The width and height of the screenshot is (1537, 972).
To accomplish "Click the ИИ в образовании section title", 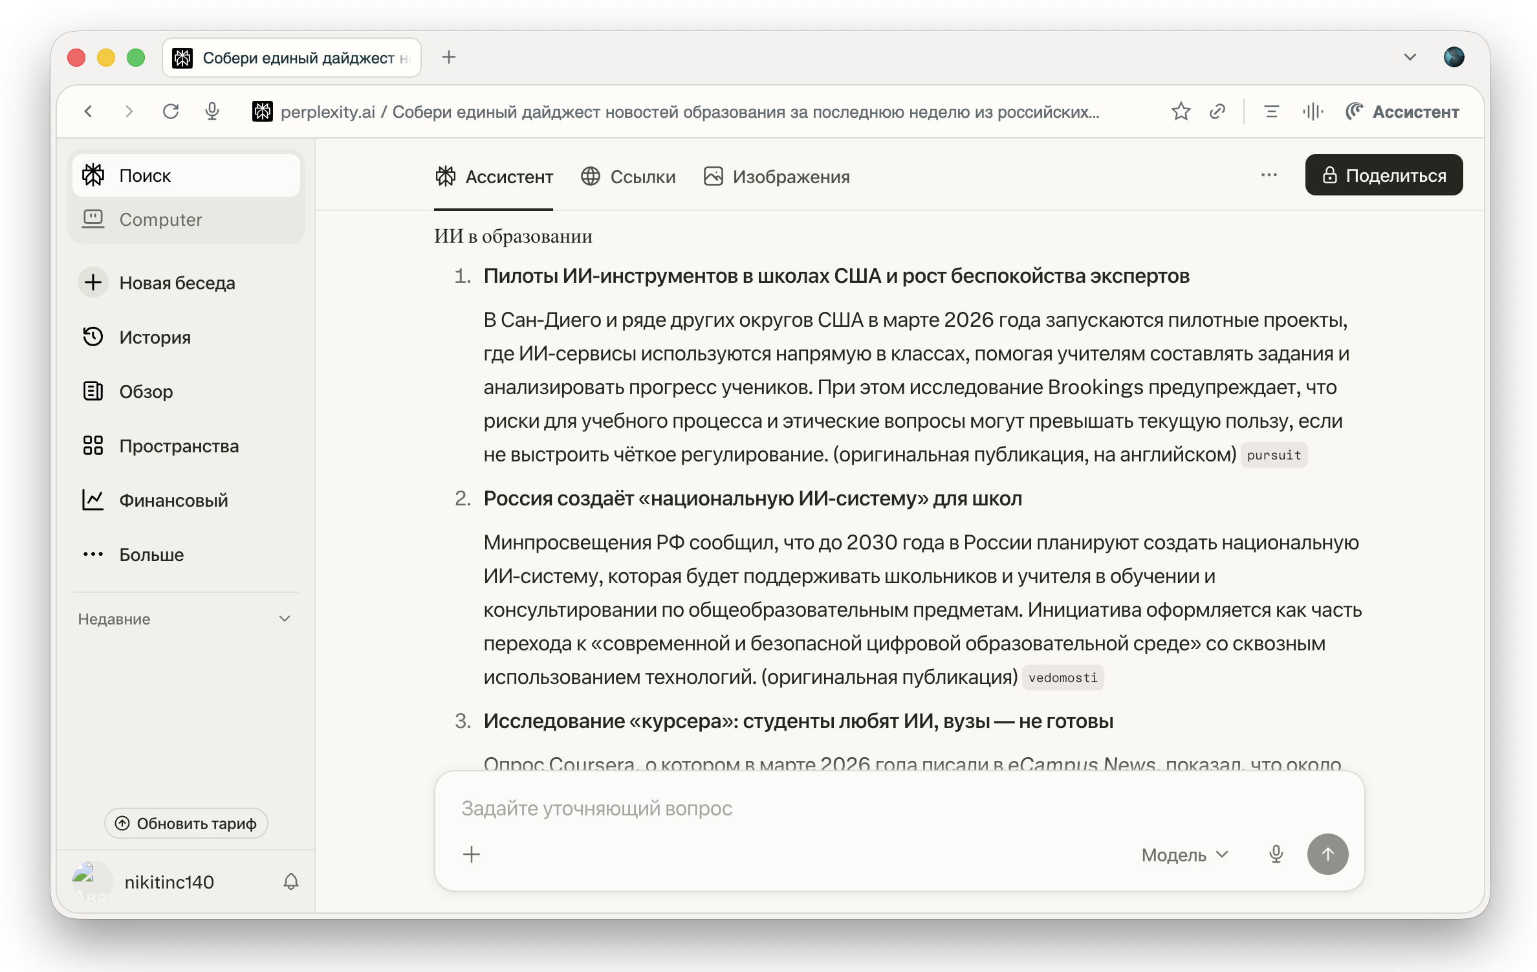I will (x=513, y=236).
